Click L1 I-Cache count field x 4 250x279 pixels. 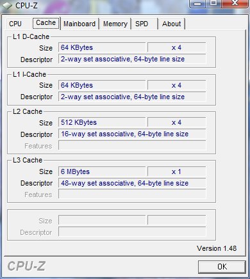177,85
